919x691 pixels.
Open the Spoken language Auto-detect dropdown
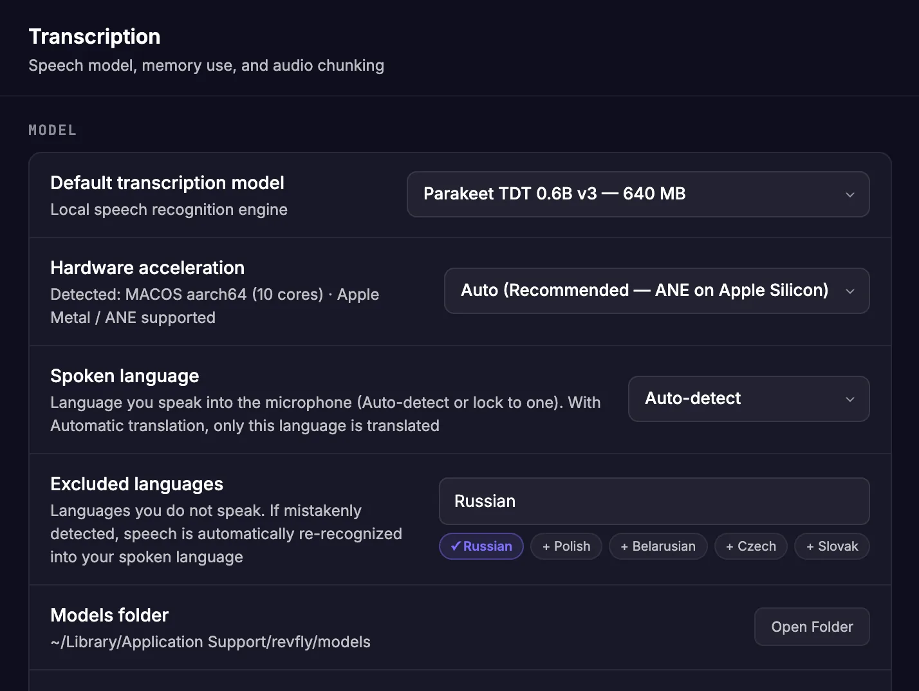point(748,399)
